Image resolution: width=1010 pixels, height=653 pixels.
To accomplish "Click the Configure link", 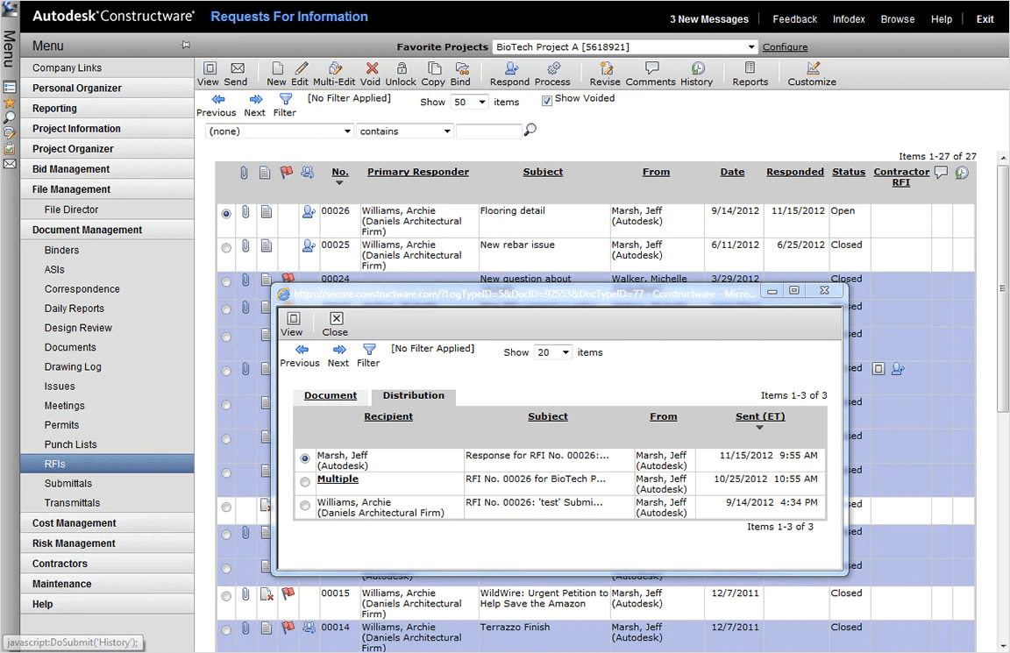I will [x=785, y=47].
